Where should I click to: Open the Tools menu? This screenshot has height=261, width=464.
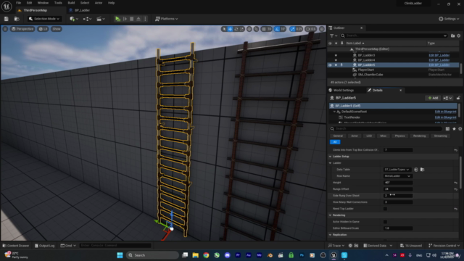[58, 3]
